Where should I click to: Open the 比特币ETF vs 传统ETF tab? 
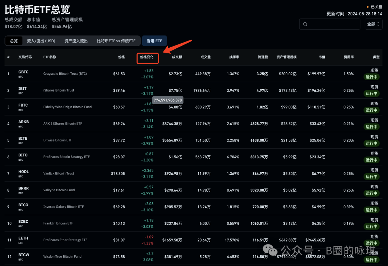116,41
